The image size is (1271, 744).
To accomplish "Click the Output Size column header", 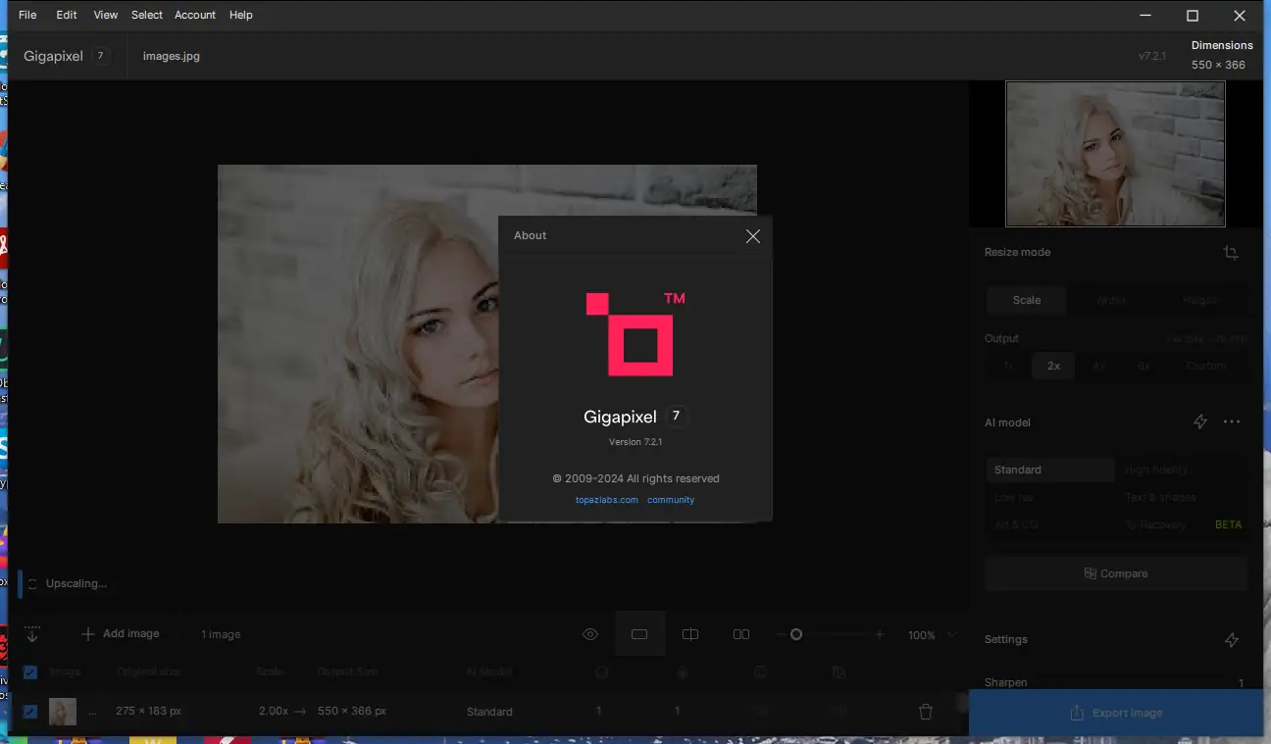I will pyautogui.click(x=347, y=672).
